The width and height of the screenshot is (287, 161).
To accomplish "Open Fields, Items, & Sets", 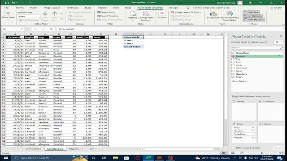I will pyautogui.click(x=186, y=12).
